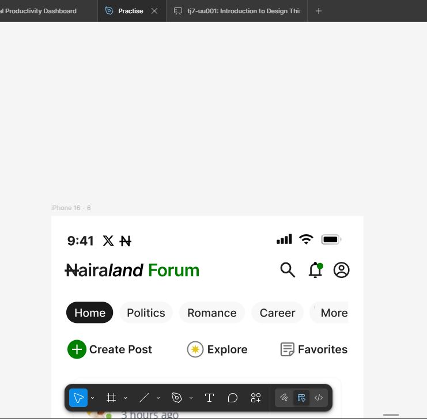Screen dimensions: 427x419
Task: Click the Practise tab pen file icon
Action: (x=109, y=11)
